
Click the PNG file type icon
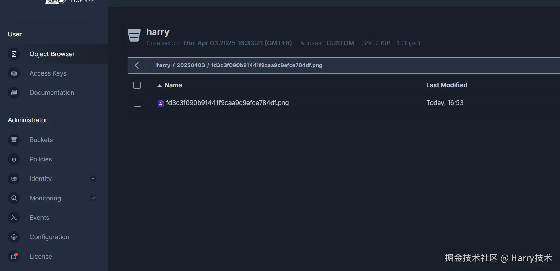pyautogui.click(x=161, y=103)
